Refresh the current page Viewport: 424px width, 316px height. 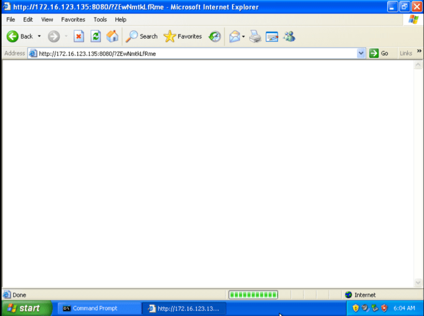coord(95,36)
